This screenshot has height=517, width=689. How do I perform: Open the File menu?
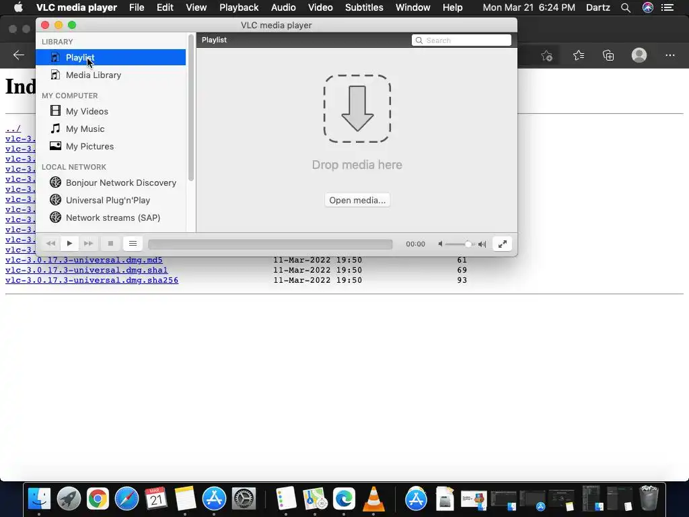point(137,7)
